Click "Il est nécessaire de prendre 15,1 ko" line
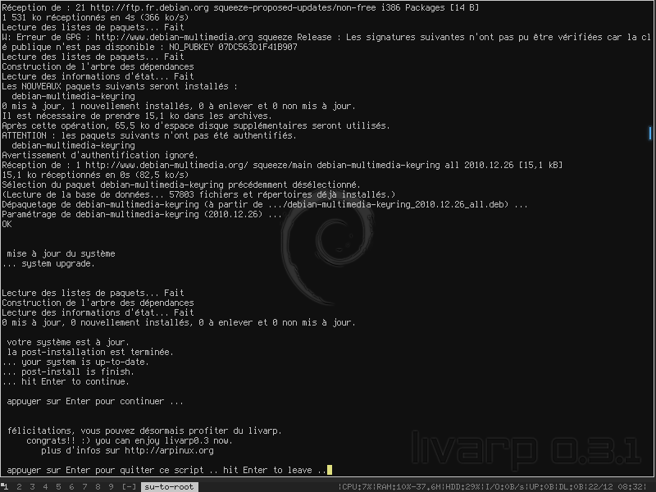 (x=137, y=116)
